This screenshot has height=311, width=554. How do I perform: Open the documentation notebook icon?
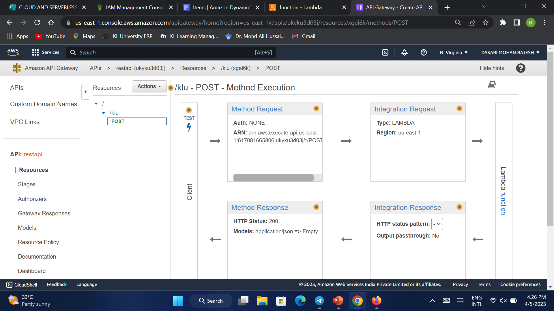click(492, 84)
